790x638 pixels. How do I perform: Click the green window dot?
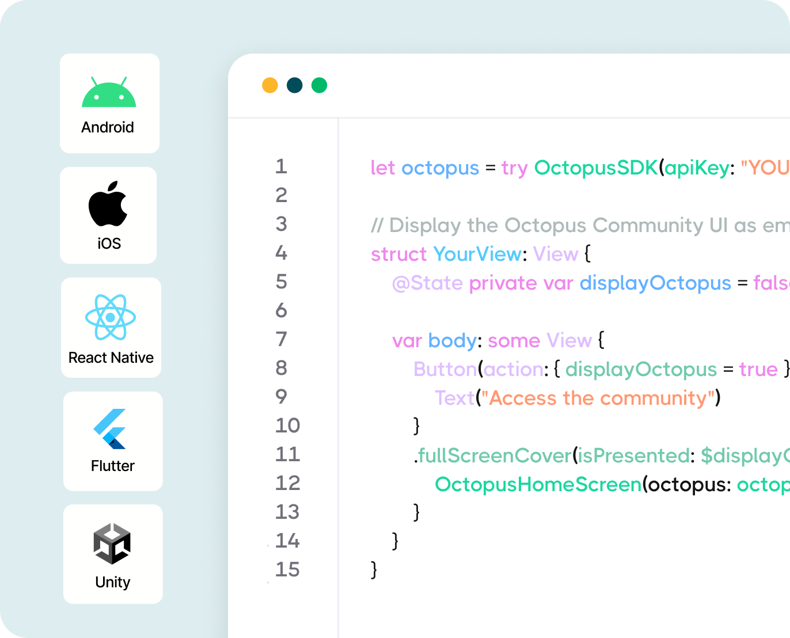[x=320, y=85]
